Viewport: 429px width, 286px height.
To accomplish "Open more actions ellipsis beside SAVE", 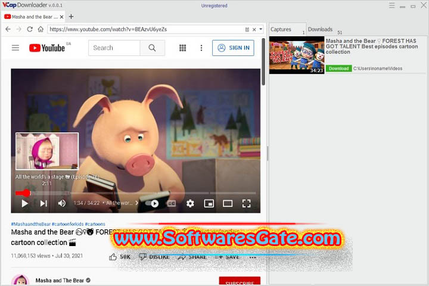I will click(253, 257).
